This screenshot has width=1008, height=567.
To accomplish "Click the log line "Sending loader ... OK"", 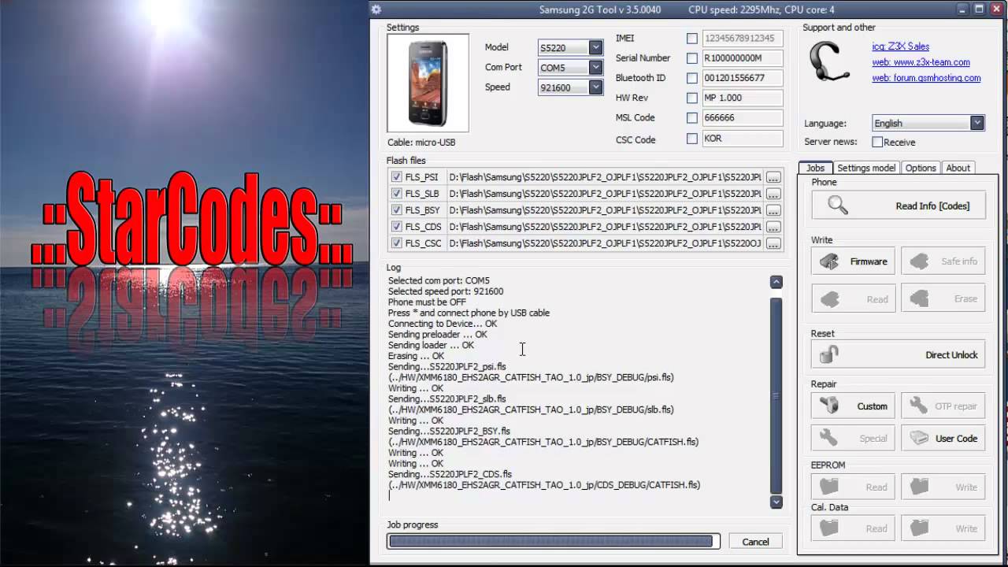I will point(431,345).
